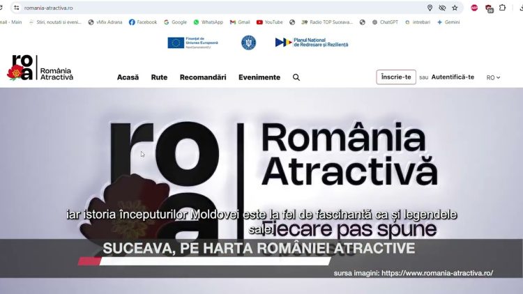Image resolution: width=523 pixels, height=294 pixels.
Task: Click the red ABP extension icon
Action: [474, 8]
